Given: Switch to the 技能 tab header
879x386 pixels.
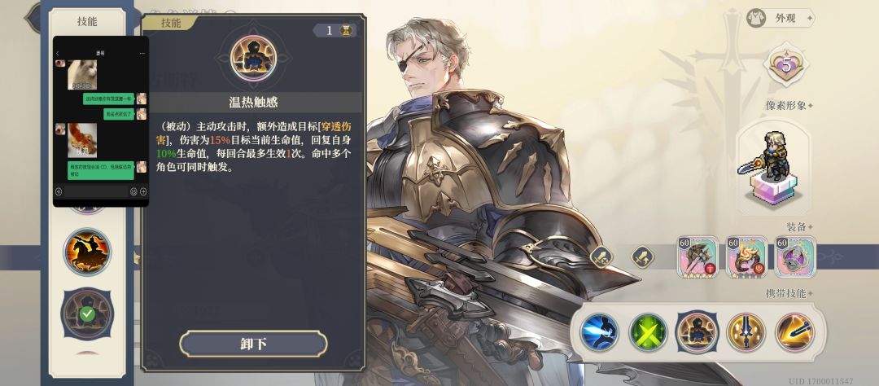Looking at the screenshot, I should pyautogui.click(x=87, y=21).
